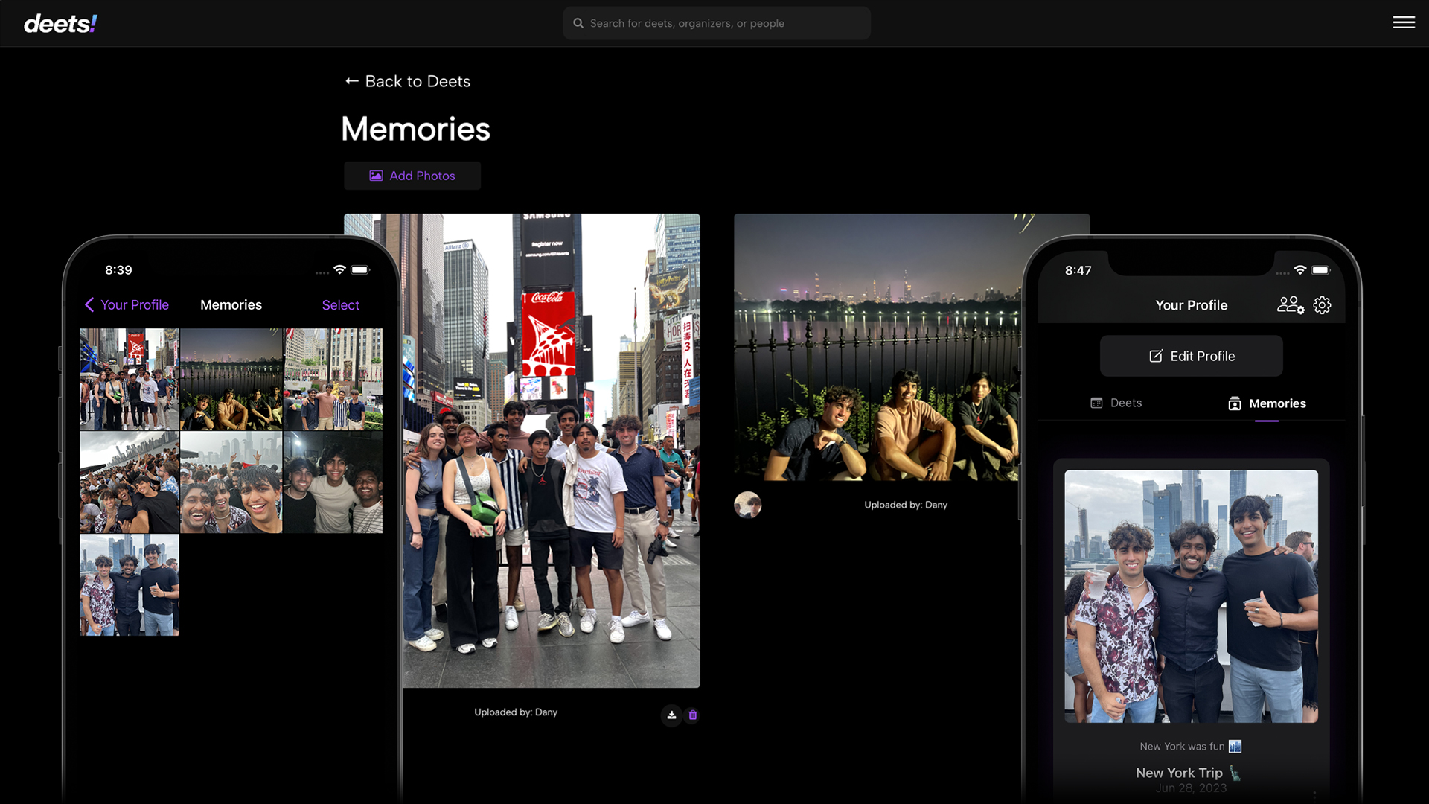This screenshot has height=804, width=1429.
Task: Click the deets! logo
Action: pyautogui.click(x=60, y=23)
